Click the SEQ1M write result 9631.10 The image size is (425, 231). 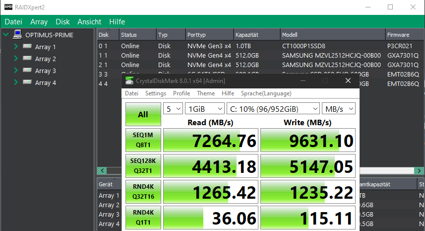pos(308,140)
